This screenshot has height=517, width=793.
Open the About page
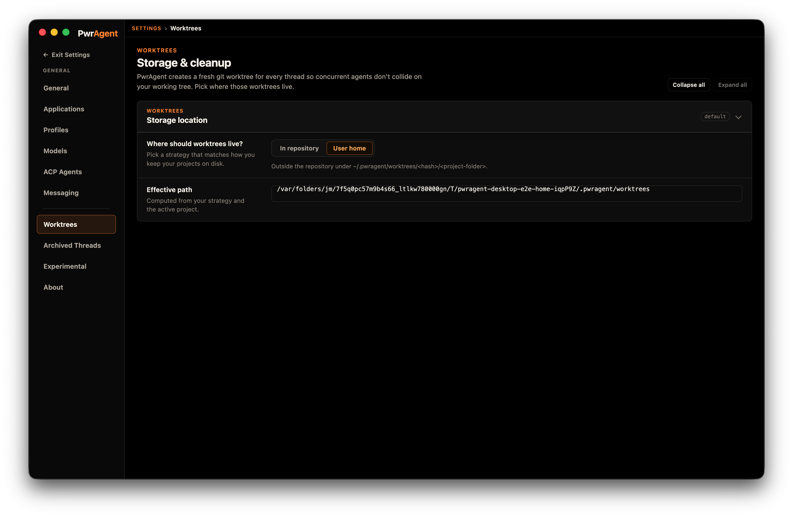point(76,287)
